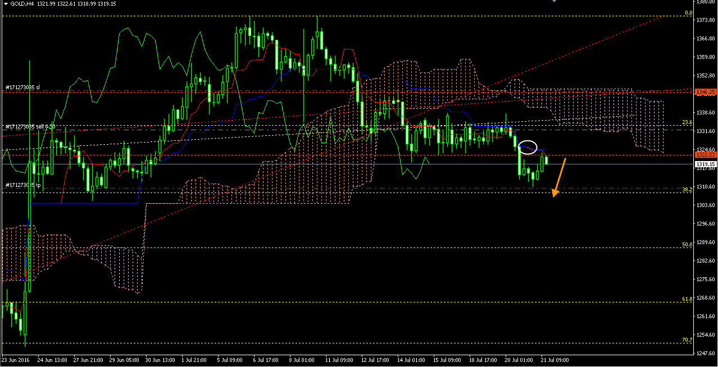Click 1275.60 on the price axis

click(x=706, y=279)
